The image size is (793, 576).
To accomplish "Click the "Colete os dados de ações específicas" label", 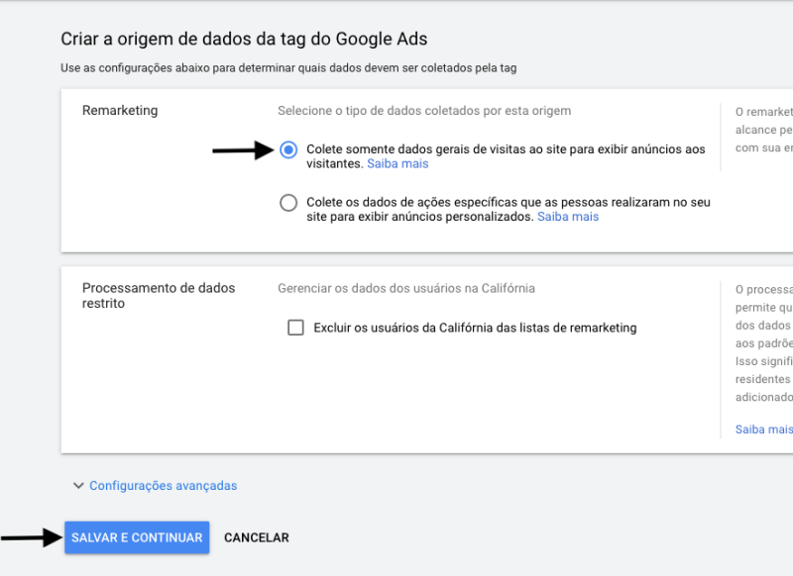I will click(x=508, y=202).
